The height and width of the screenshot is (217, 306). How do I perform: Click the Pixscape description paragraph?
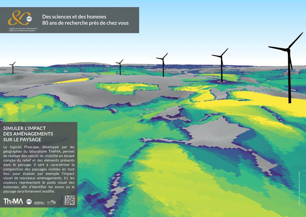coord(39,169)
